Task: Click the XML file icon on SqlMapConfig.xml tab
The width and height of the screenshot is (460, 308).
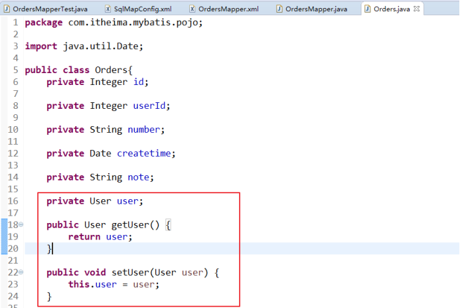Action: pyautogui.click(x=108, y=9)
